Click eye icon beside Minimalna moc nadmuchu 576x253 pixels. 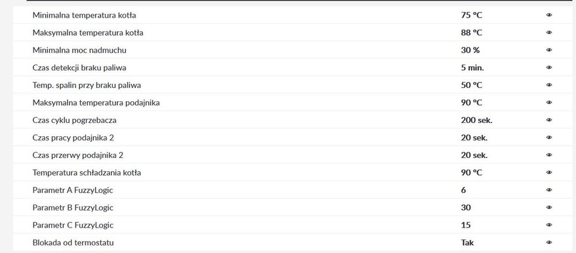[x=549, y=50]
